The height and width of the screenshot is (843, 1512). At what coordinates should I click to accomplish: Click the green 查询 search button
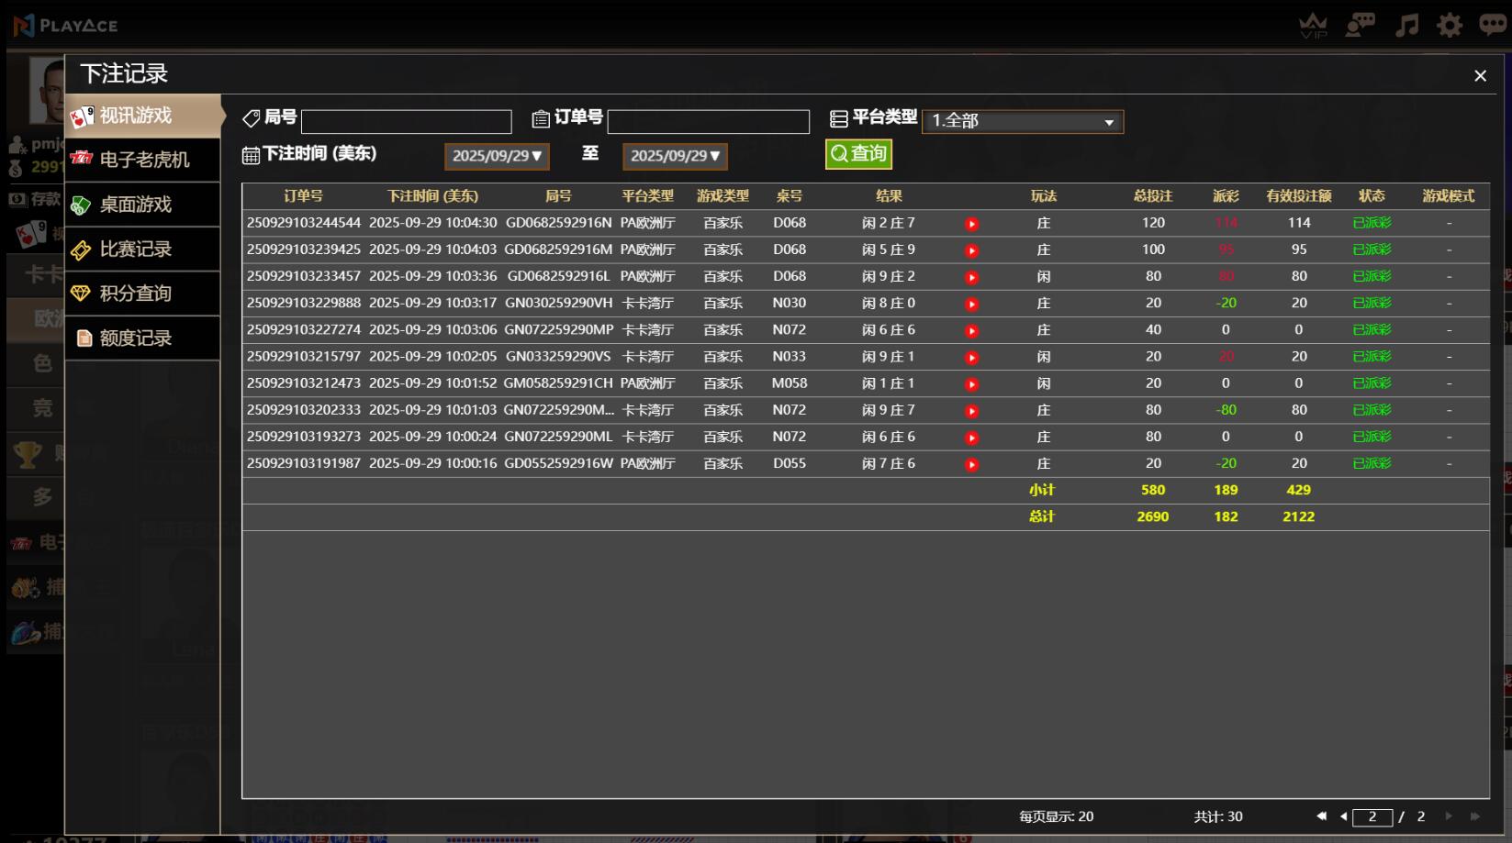tap(858, 154)
